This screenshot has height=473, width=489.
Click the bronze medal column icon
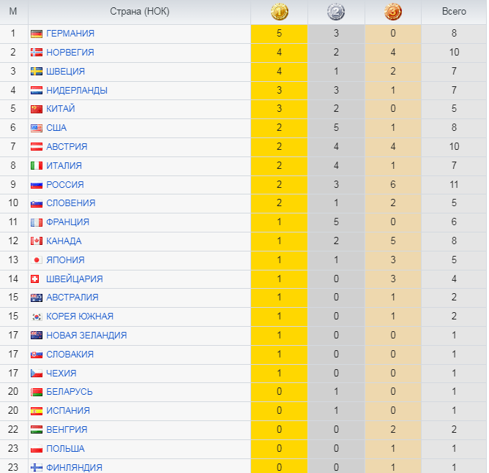tap(393, 12)
